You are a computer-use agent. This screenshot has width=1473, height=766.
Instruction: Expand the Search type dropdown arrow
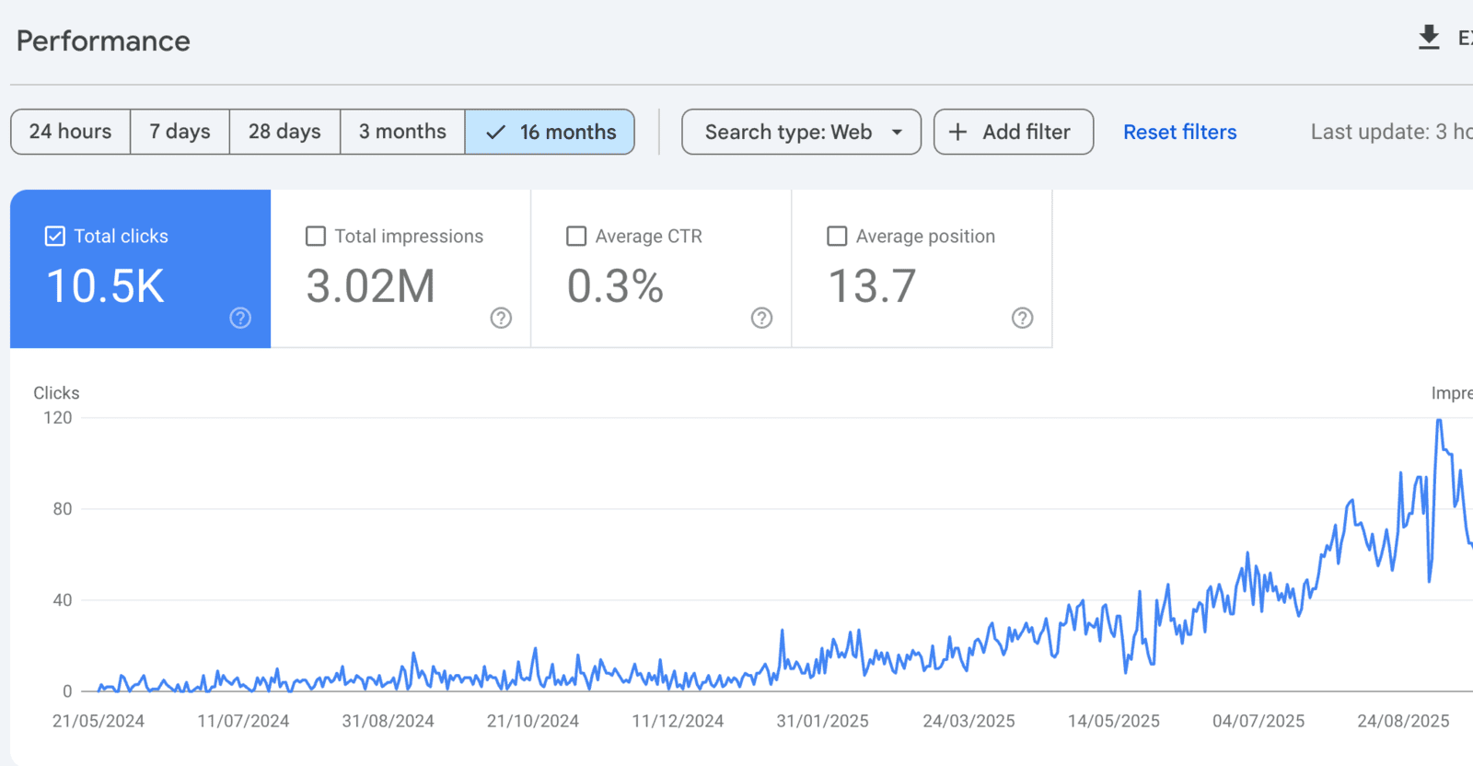point(897,132)
